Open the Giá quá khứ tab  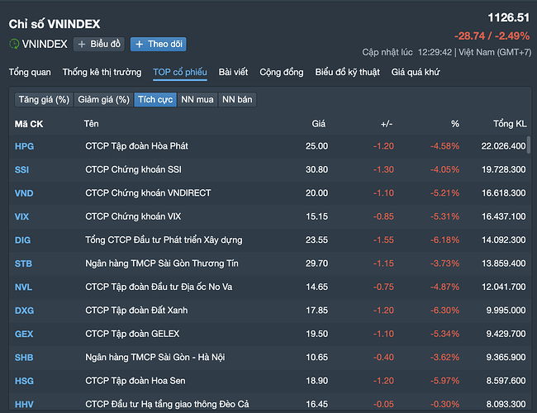tap(416, 72)
